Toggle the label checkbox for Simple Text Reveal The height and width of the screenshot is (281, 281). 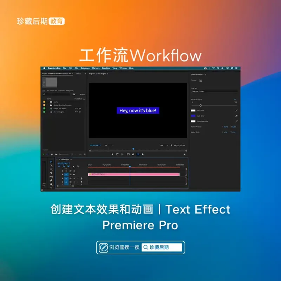coord(44,109)
